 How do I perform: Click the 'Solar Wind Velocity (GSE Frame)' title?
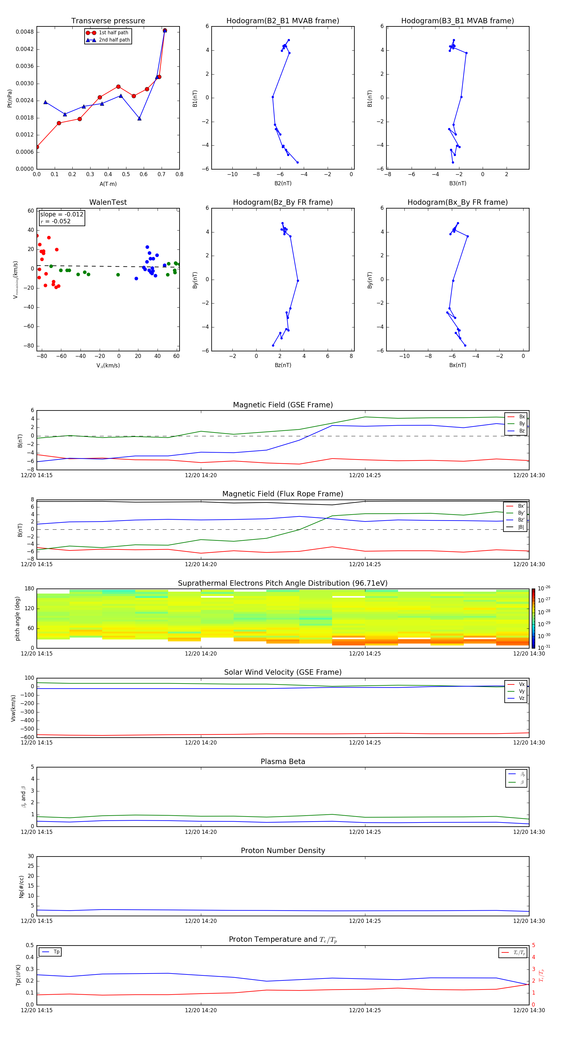pos(283,672)
